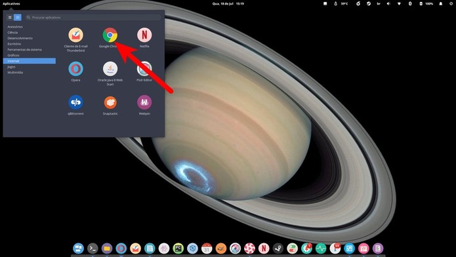The image size is (456, 257).
Task: Open Opera from the dock
Action: coord(121,248)
